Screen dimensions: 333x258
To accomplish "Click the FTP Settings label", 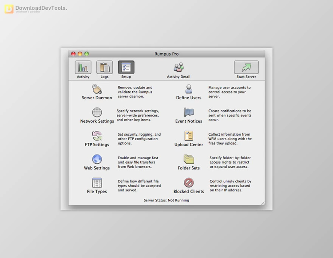I will 97,145.
